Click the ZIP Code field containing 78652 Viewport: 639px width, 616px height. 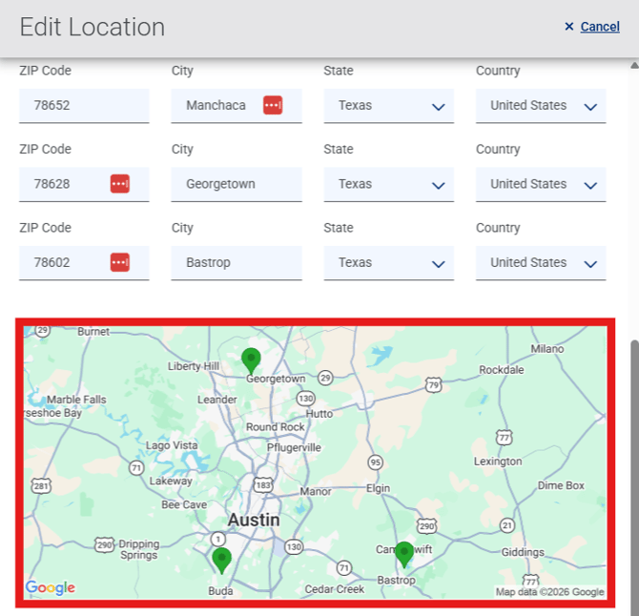tap(83, 106)
